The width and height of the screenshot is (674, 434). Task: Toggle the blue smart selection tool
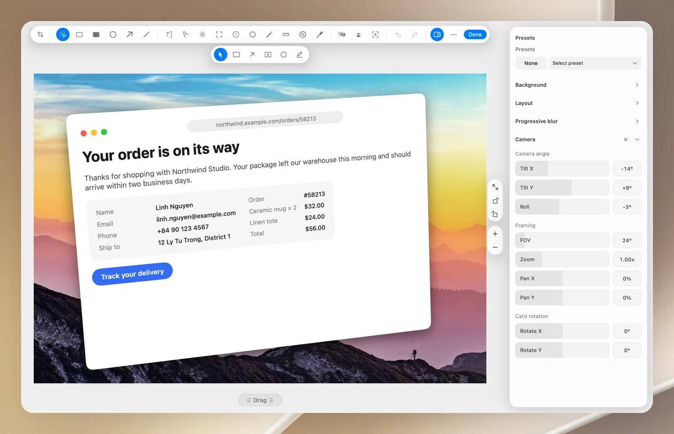pos(63,35)
